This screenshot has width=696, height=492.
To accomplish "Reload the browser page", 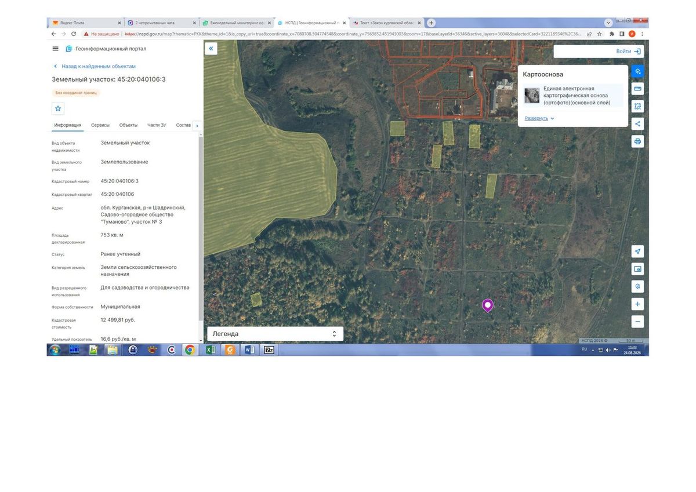I will click(x=74, y=34).
